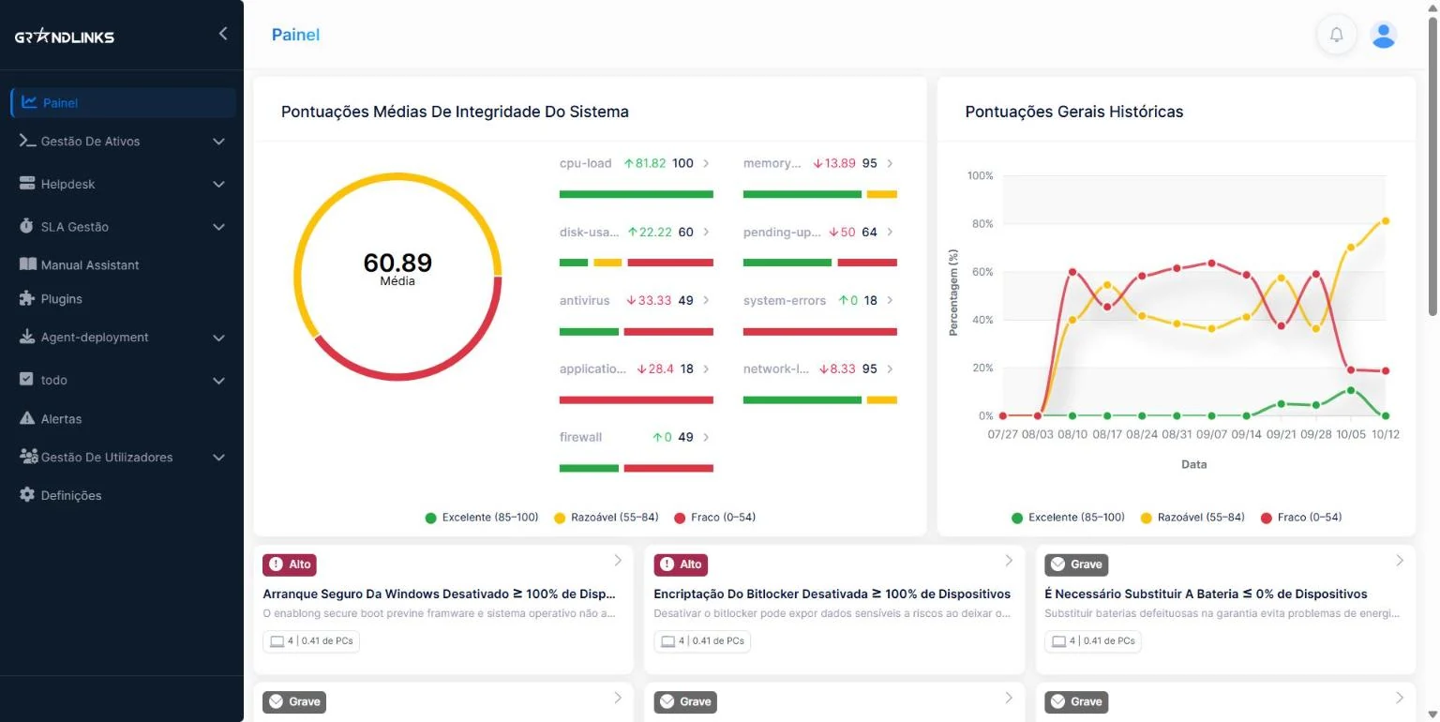
Task: Click the laptop icon on Bitlocker card
Action: [x=667, y=641]
